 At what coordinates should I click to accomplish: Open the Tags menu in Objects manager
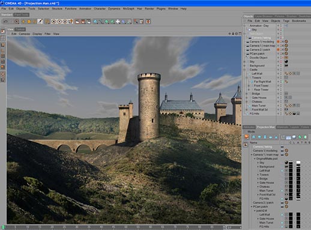tap(286, 20)
